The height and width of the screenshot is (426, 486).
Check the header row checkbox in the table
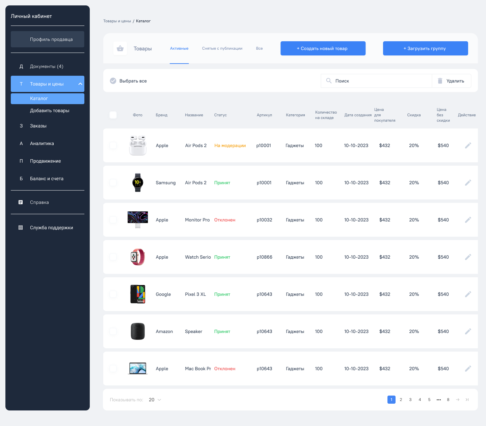[x=113, y=115]
